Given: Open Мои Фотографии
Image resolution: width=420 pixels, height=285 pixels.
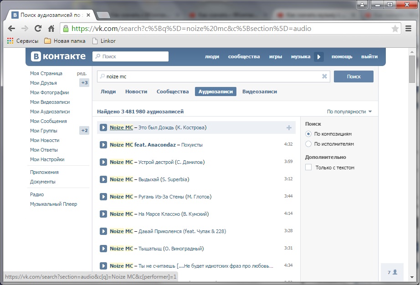Looking at the screenshot, I should click(x=50, y=92).
